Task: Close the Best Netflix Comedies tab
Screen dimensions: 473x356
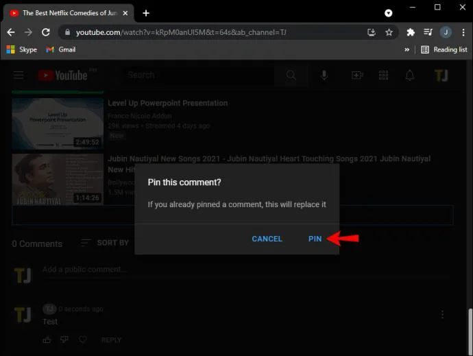Action: (125, 13)
